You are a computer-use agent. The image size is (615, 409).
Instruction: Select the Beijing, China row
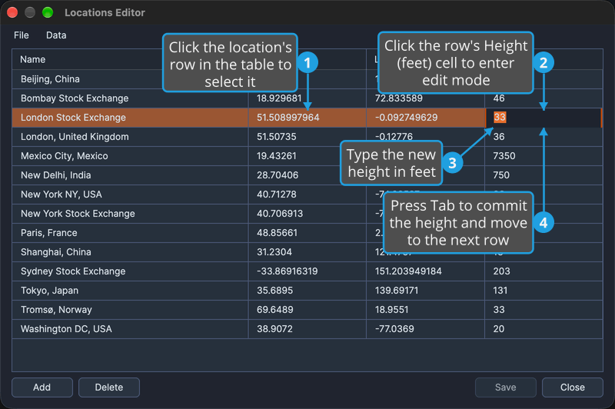coord(307,79)
